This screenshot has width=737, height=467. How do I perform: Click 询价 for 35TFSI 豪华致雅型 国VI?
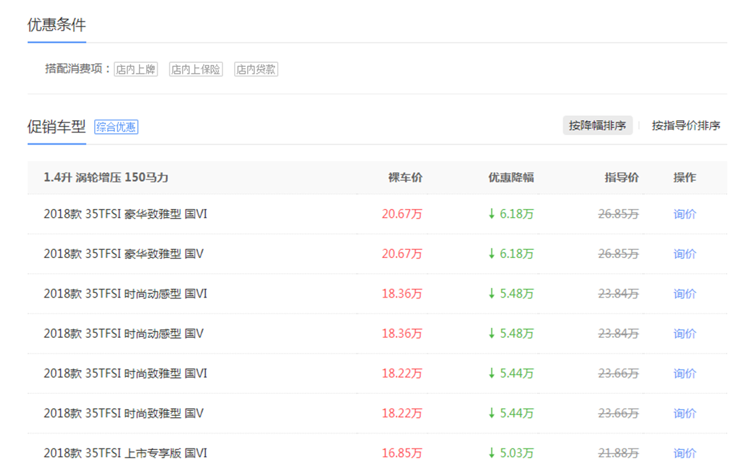point(684,214)
